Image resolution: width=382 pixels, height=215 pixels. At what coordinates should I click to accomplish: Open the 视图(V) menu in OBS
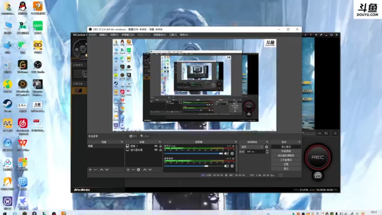click(x=114, y=35)
